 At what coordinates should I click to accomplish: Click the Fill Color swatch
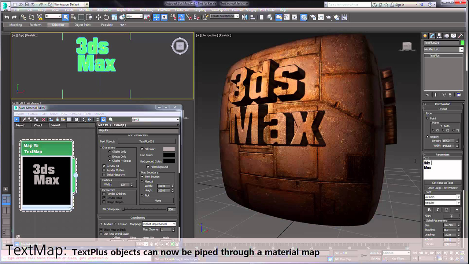click(169, 149)
